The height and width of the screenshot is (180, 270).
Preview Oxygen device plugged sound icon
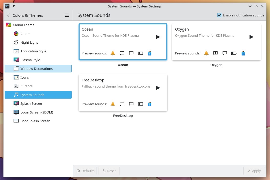[243, 53]
